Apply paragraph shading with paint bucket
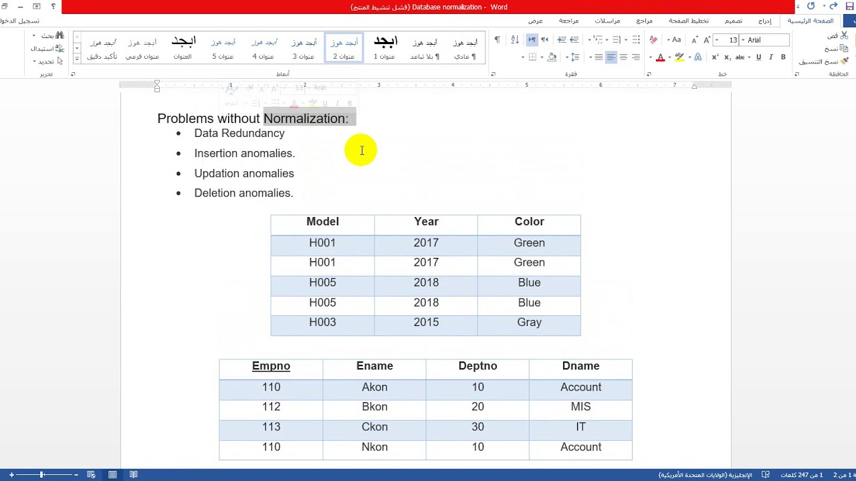Screen dimensions: 856x481 pyautogui.click(x=552, y=57)
